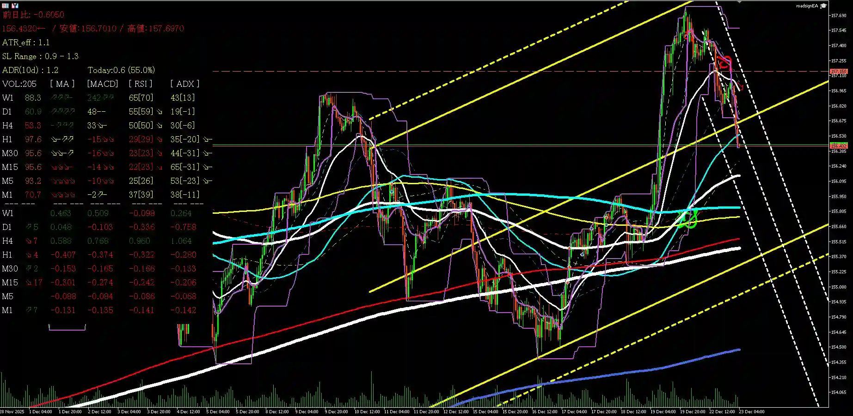Click the 155.370 price scale label
Screen dimensions: 853x416
[839, 257]
